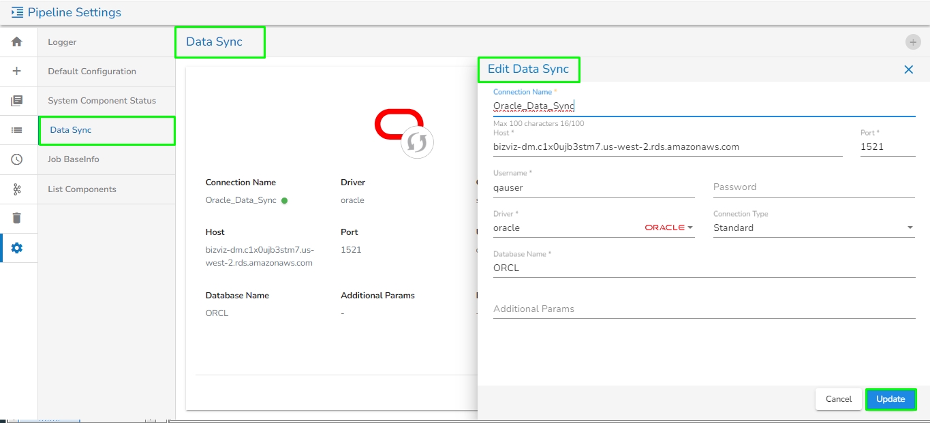Click the Password input field
Image resolution: width=930 pixels, height=423 pixels.
point(813,187)
